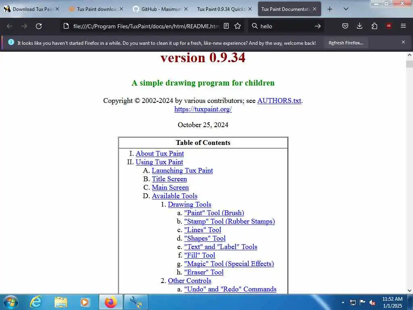The image size is (413, 310).
Task: Open the 'Title Screen' contents link
Action: tap(169, 179)
